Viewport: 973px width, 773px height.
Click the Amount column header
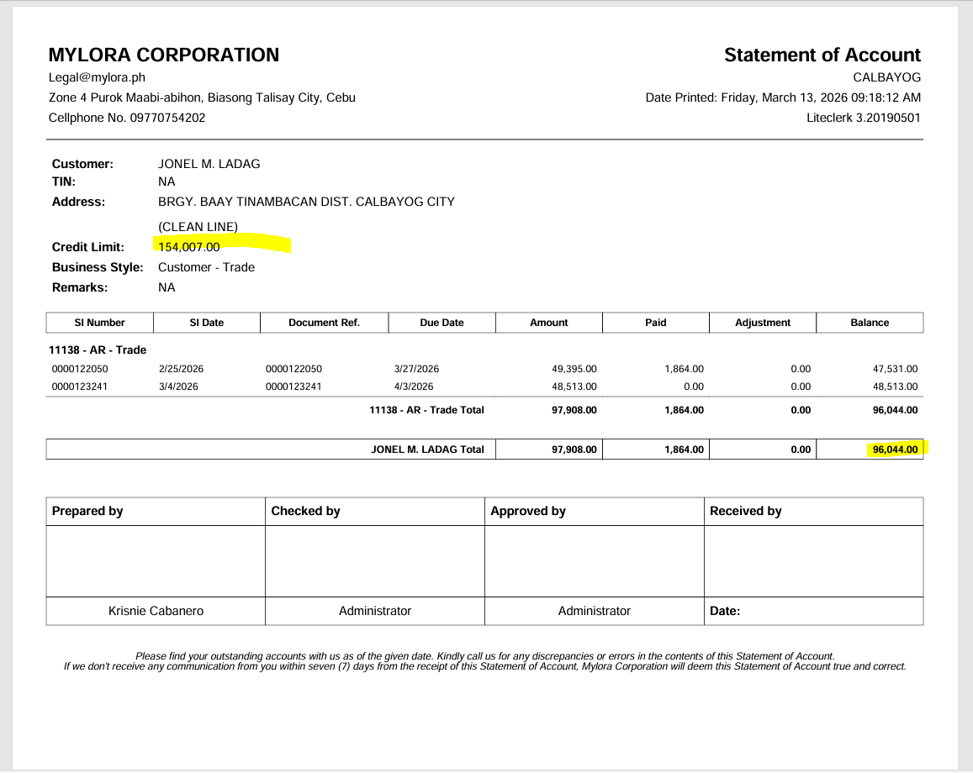[548, 323]
